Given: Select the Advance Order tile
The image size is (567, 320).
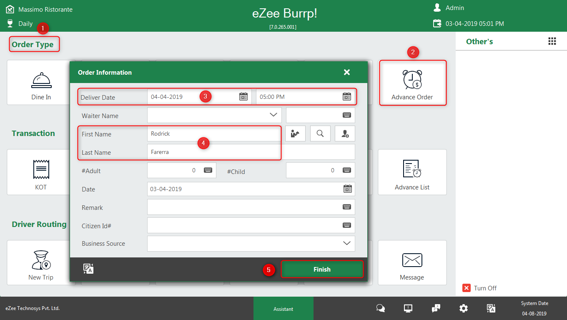Looking at the screenshot, I should coord(412,83).
